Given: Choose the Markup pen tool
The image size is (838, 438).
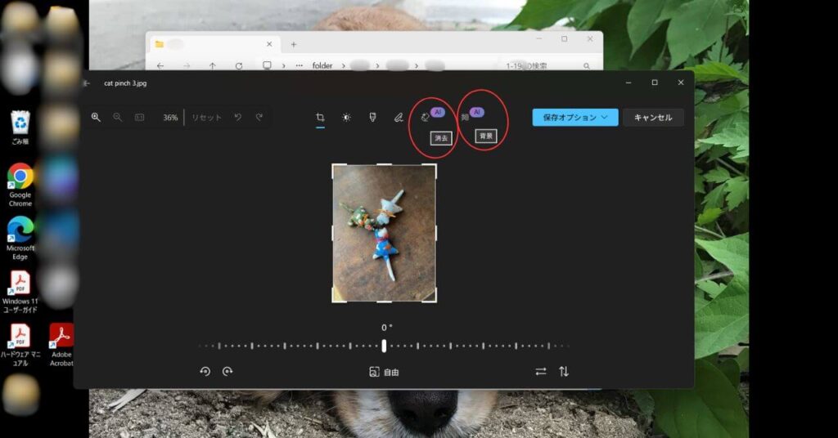Looking at the screenshot, I should point(399,118).
